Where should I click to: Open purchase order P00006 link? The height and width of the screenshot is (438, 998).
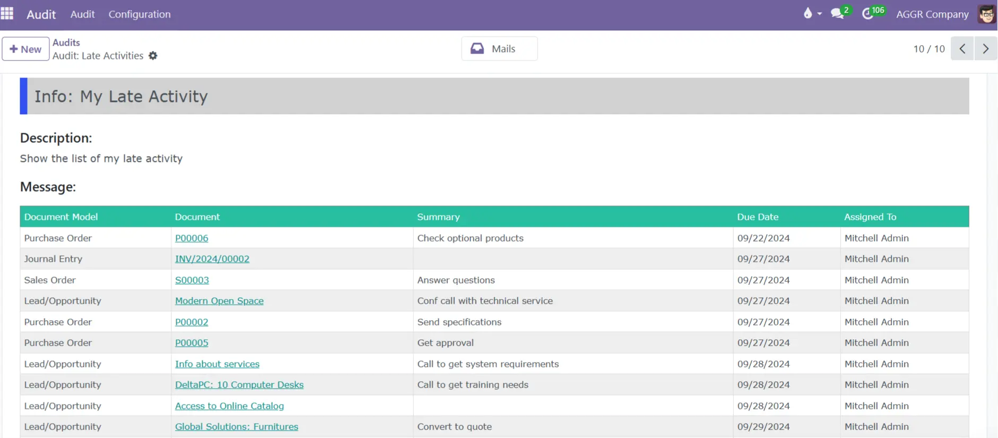pos(192,238)
